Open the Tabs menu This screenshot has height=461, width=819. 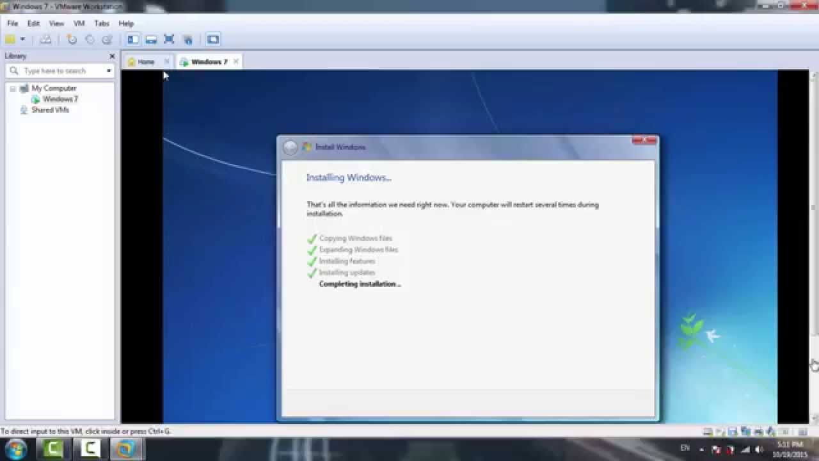coord(102,23)
